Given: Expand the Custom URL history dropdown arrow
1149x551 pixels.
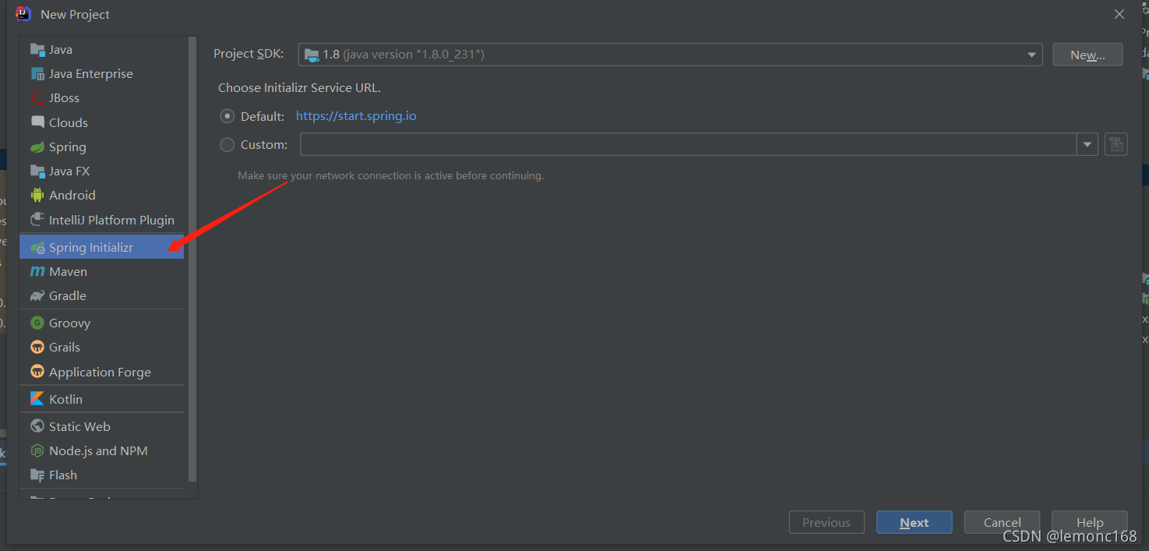Looking at the screenshot, I should click(1087, 144).
